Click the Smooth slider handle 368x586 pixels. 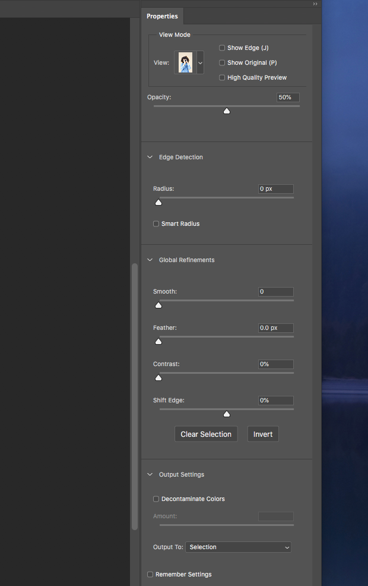click(158, 305)
